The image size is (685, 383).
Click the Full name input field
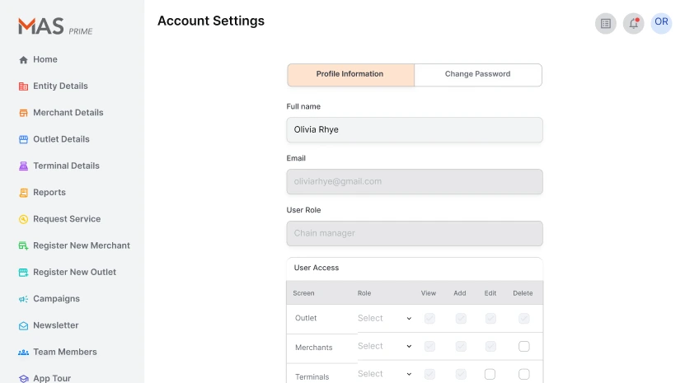[x=415, y=129]
